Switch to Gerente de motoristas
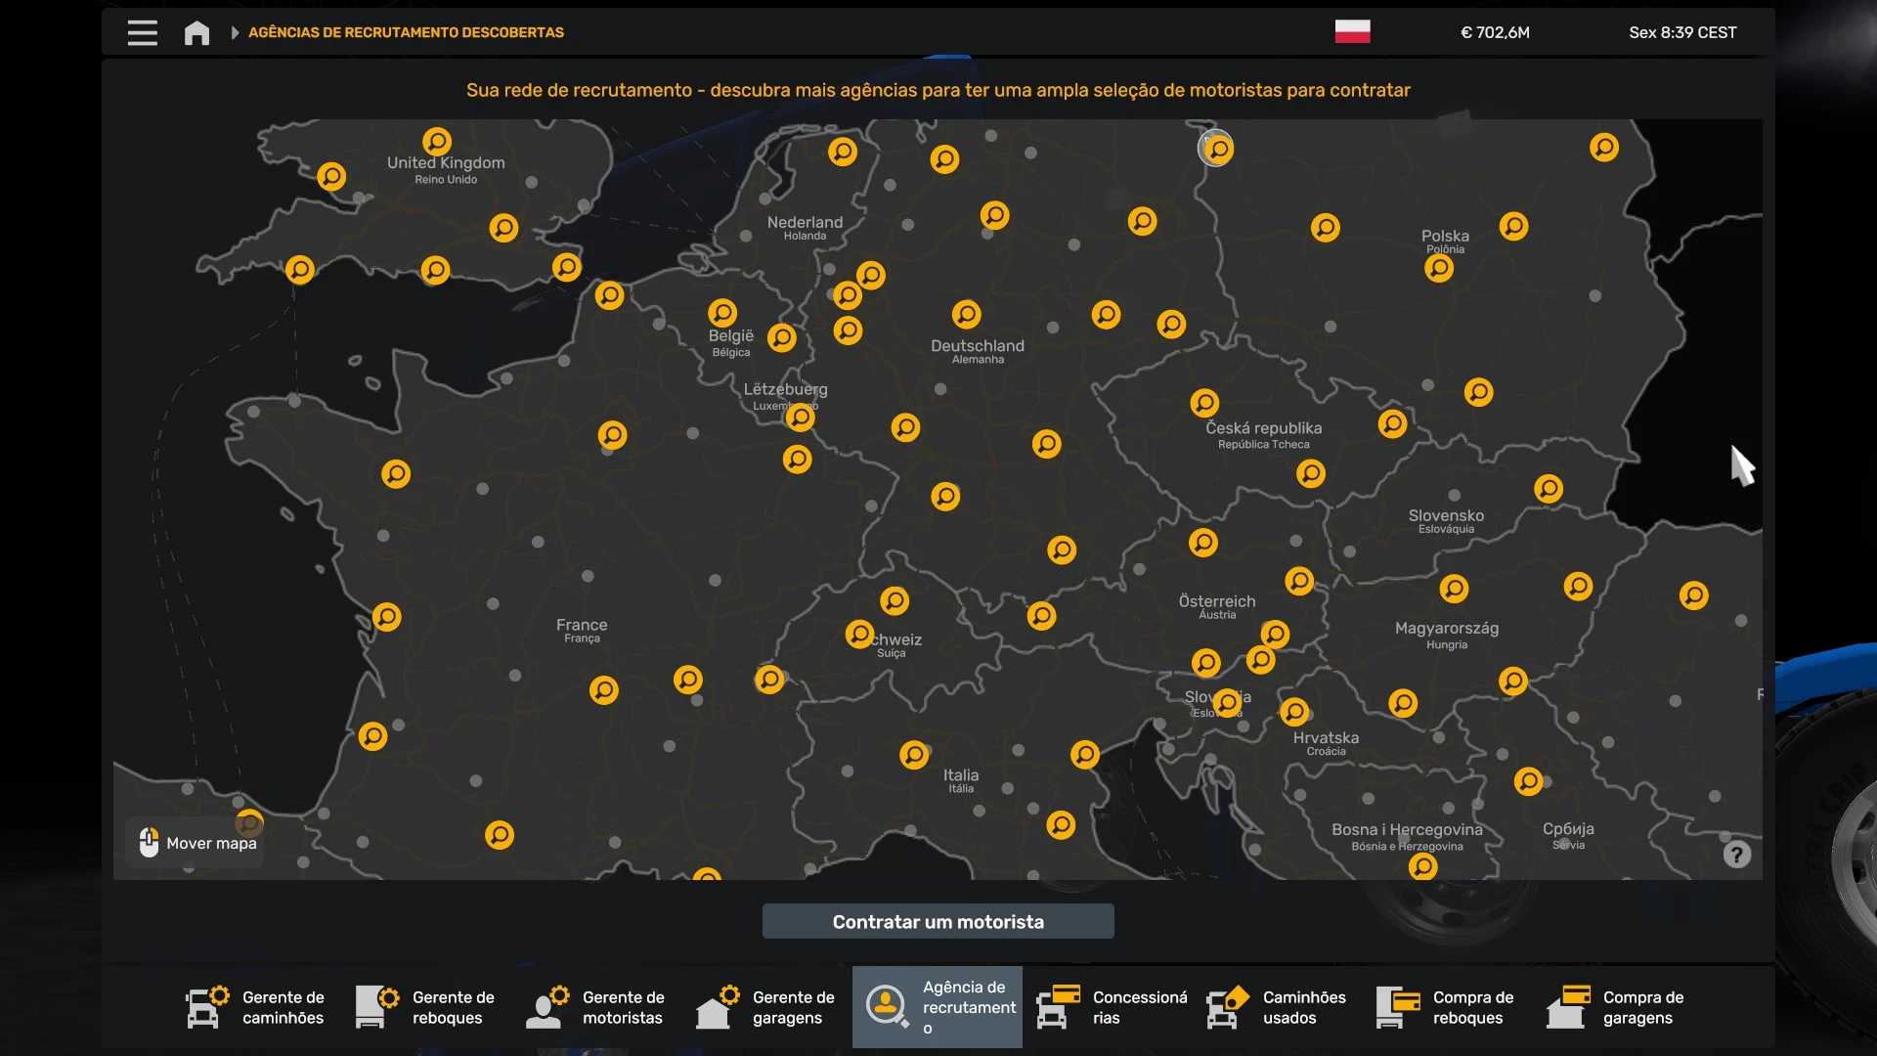1877x1056 pixels. pyautogui.click(x=597, y=1007)
